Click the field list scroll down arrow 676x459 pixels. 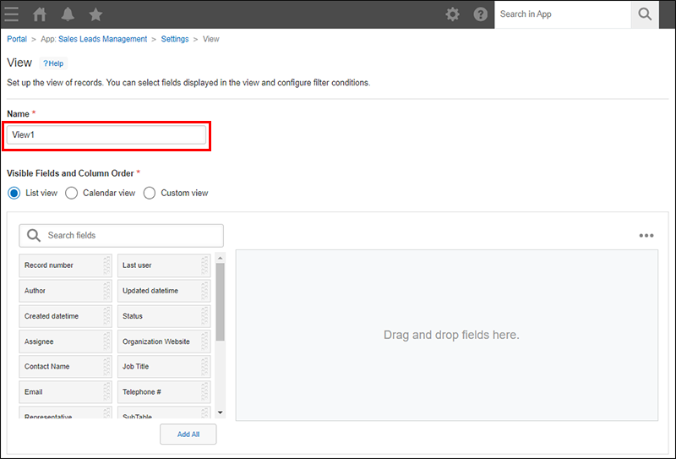click(221, 412)
